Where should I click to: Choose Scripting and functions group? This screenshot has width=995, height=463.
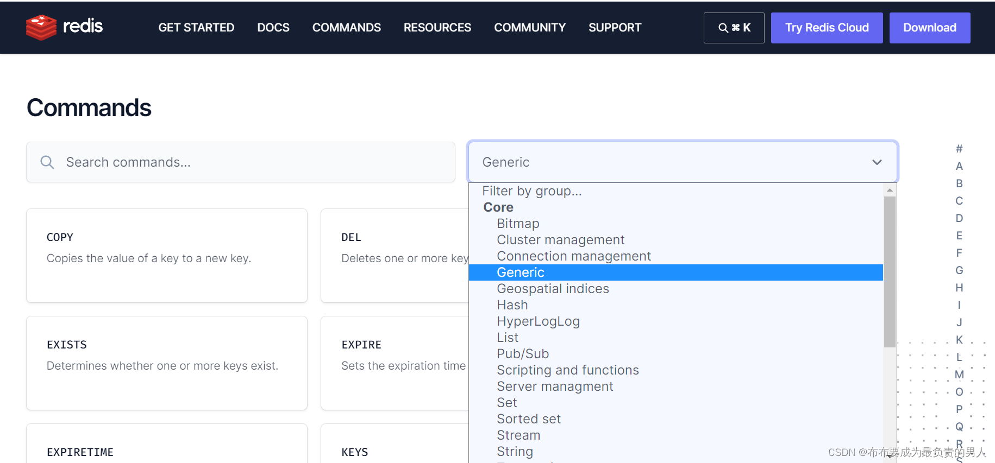point(676,370)
